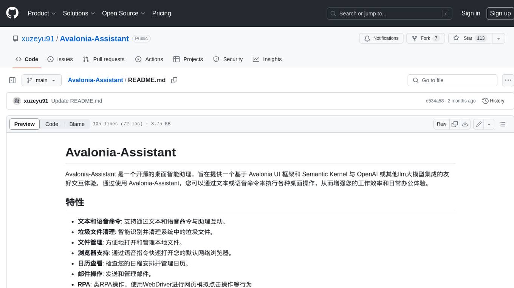Click the Avalonia-Assistant README heading
Viewport: 514px width, 288px height.
121,152
